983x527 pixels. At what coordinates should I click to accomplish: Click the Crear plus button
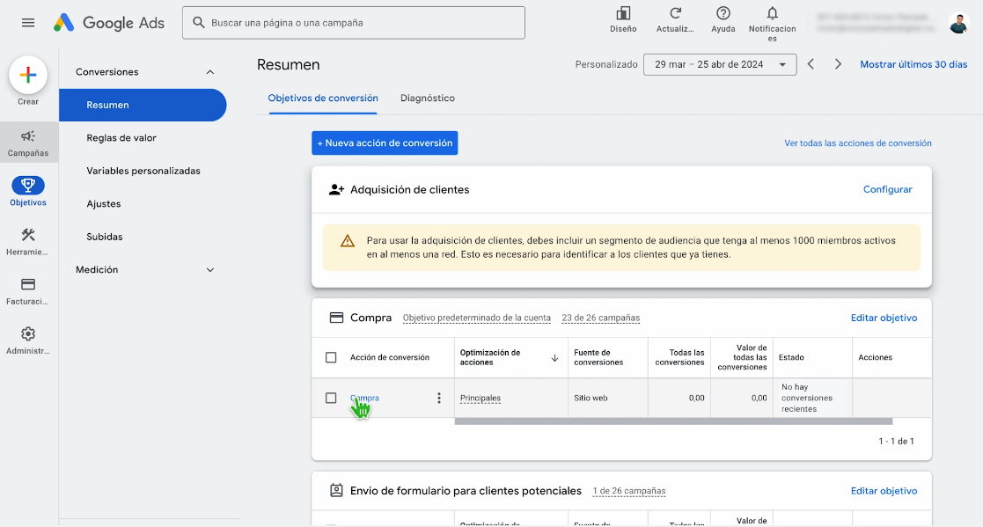click(x=27, y=75)
